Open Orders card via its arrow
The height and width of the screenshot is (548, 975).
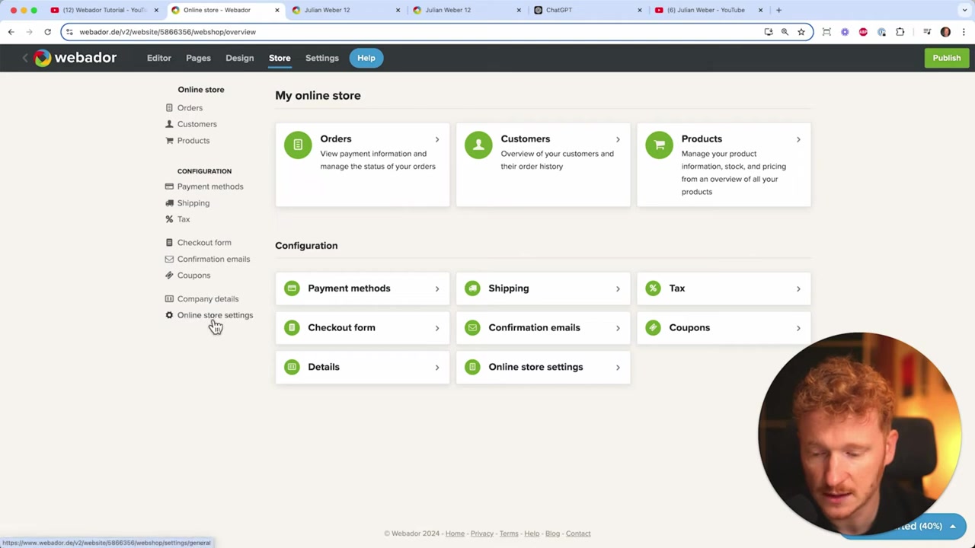pyautogui.click(x=437, y=139)
